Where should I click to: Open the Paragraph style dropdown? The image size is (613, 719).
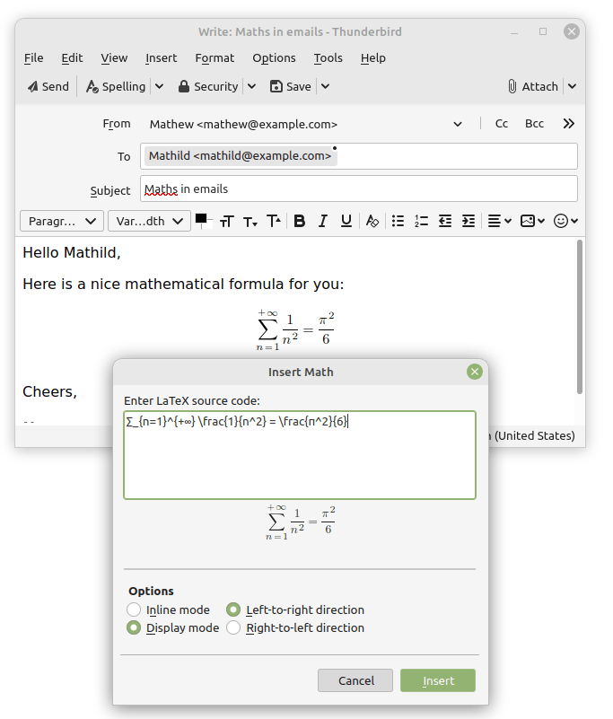65,221
